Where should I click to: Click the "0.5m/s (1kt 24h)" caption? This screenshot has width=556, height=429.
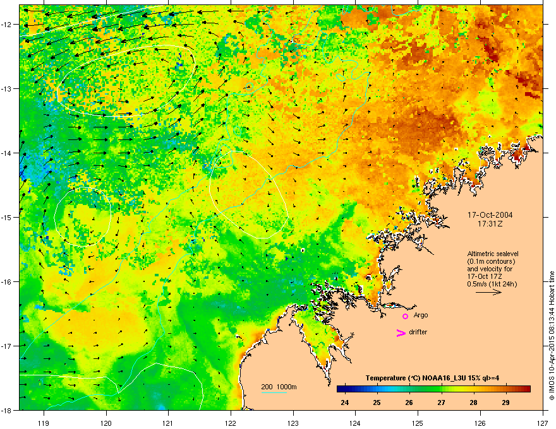tap(492, 284)
